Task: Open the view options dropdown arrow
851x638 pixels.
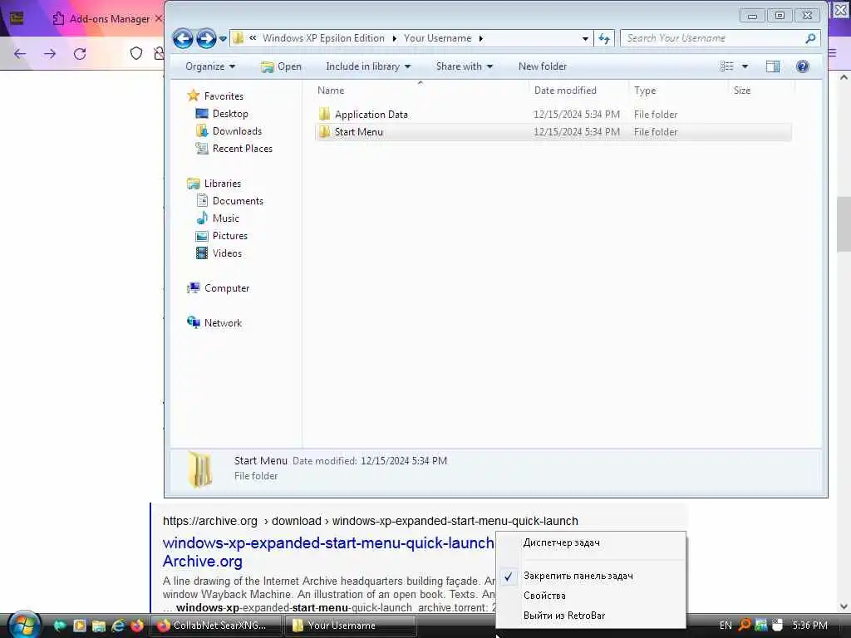Action: (745, 66)
